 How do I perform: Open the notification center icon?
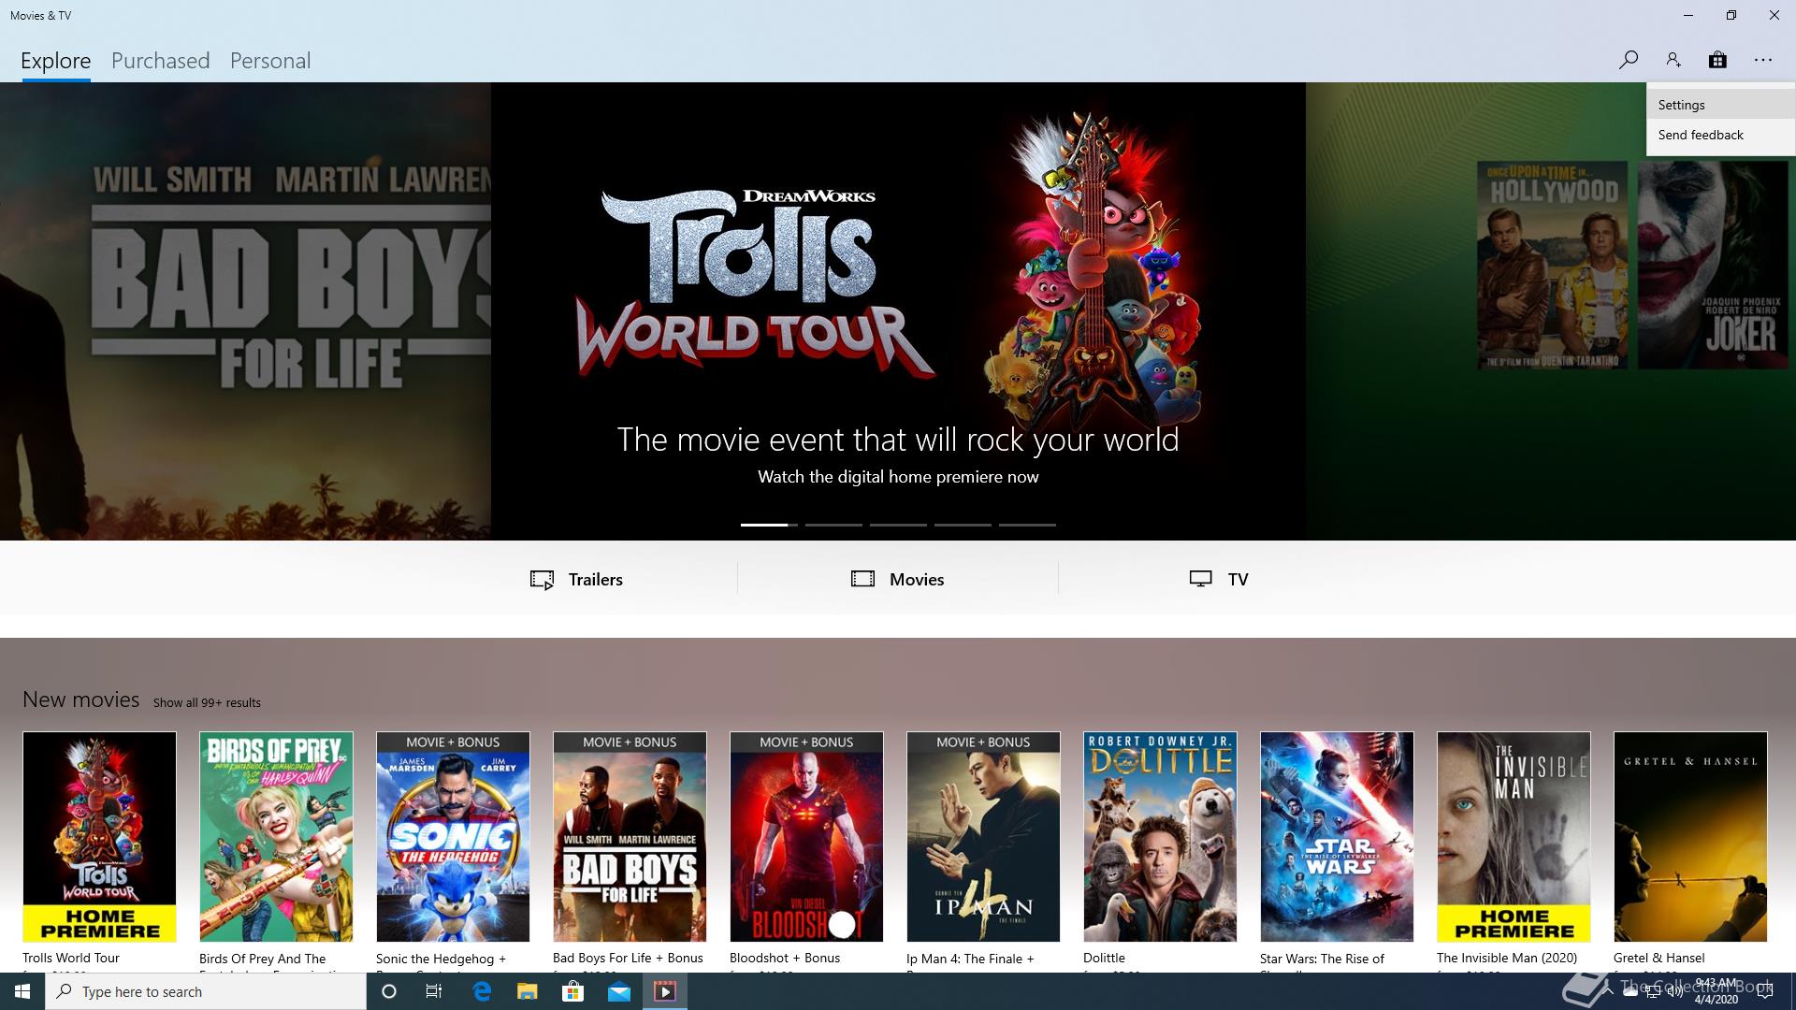[1765, 991]
